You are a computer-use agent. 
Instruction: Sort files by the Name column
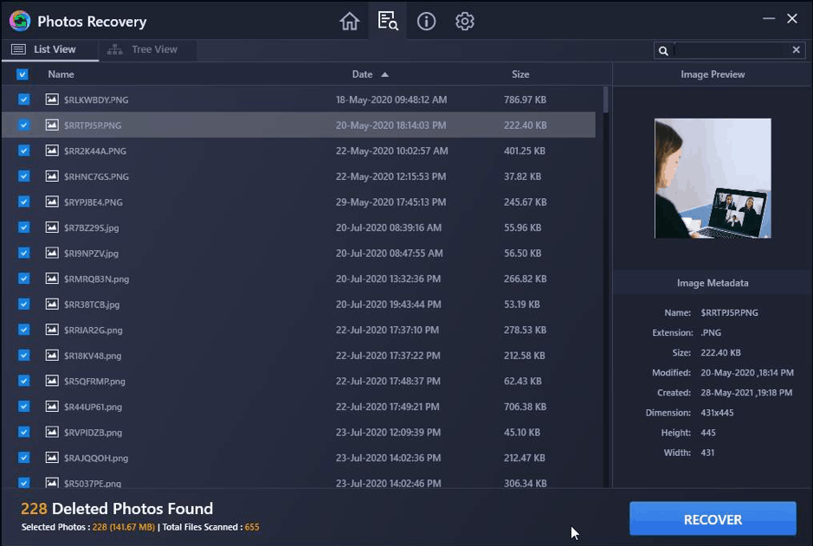61,74
